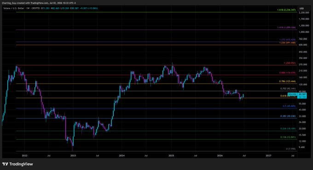Click the 2026 time axis label
The image size is (313, 170).
click(220, 155)
